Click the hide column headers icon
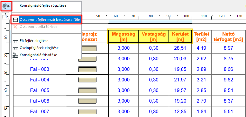 click(15, 48)
